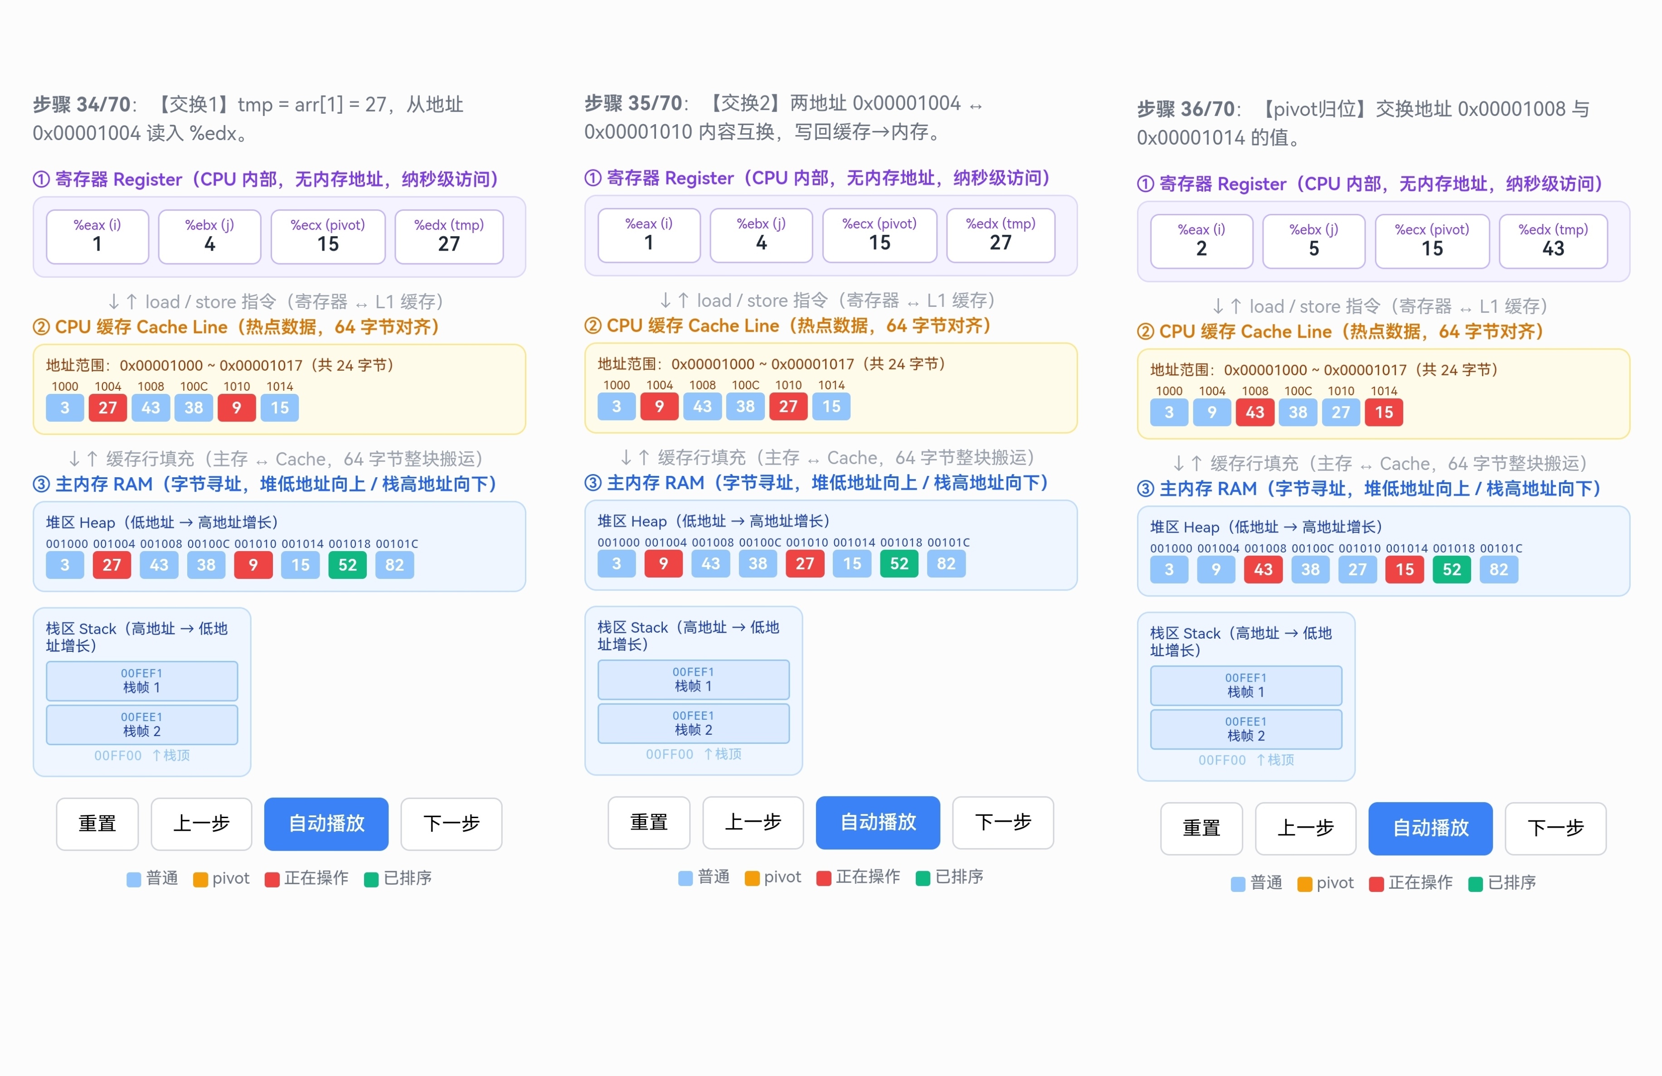This screenshot has width=1662, height=1076.
Task: Click green 已排序 legend swatch in step 36
Action: pos(1476,883)
